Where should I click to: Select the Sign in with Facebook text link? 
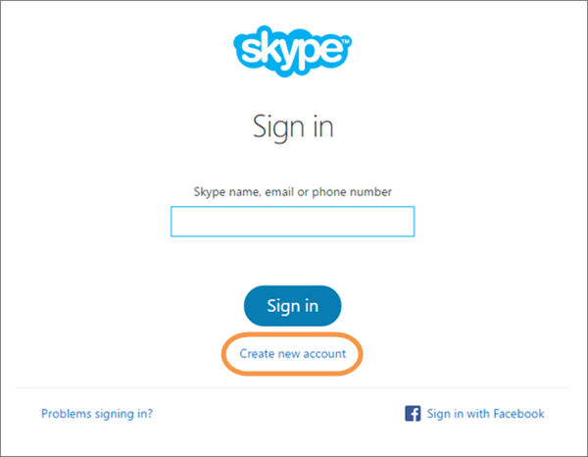coord(486,414)
